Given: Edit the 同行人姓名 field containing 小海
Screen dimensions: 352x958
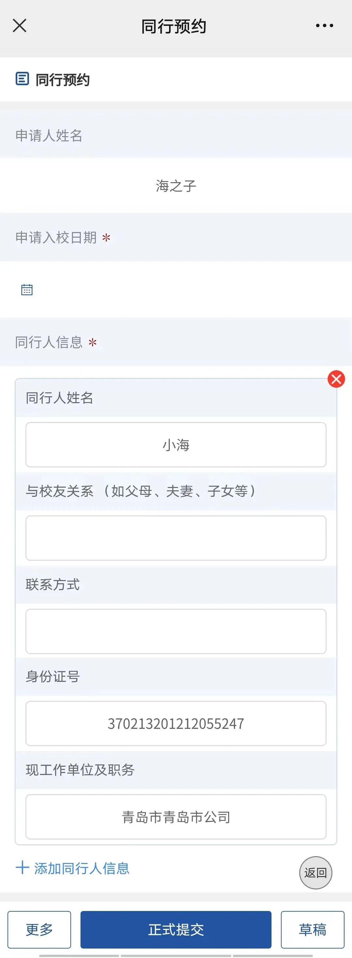Looking at the screenshot, I should [176, 445].
